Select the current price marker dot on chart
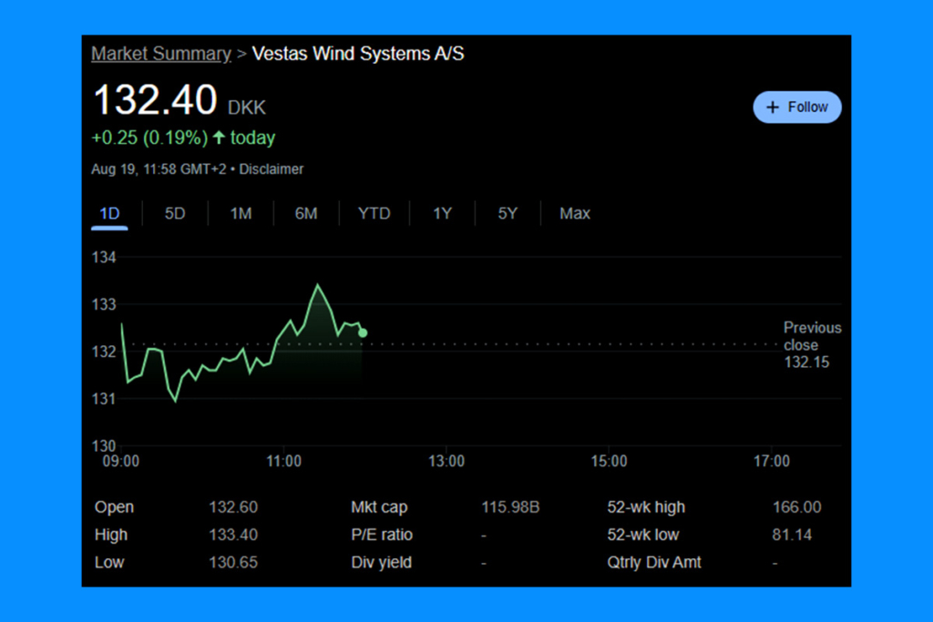This screenshot has height=622, width=933. (362, 332)
